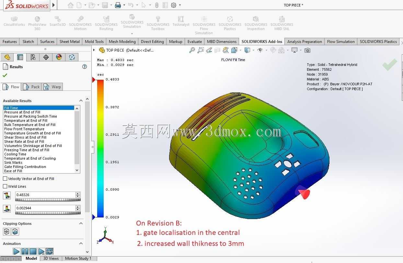This screenshot has width=403, height=263.
Task: Click the Previous View icon
Action: (209, 50)
